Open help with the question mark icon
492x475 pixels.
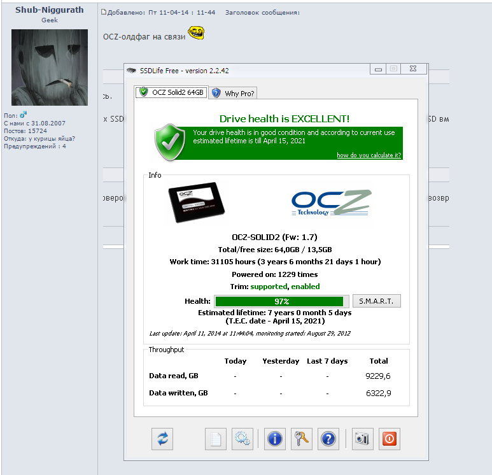pyautogui.click(x=328, y=439)
